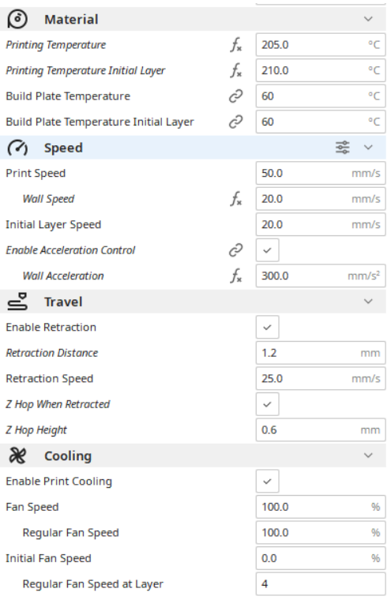Click formula icon beside Wall Acceleration

236,276
